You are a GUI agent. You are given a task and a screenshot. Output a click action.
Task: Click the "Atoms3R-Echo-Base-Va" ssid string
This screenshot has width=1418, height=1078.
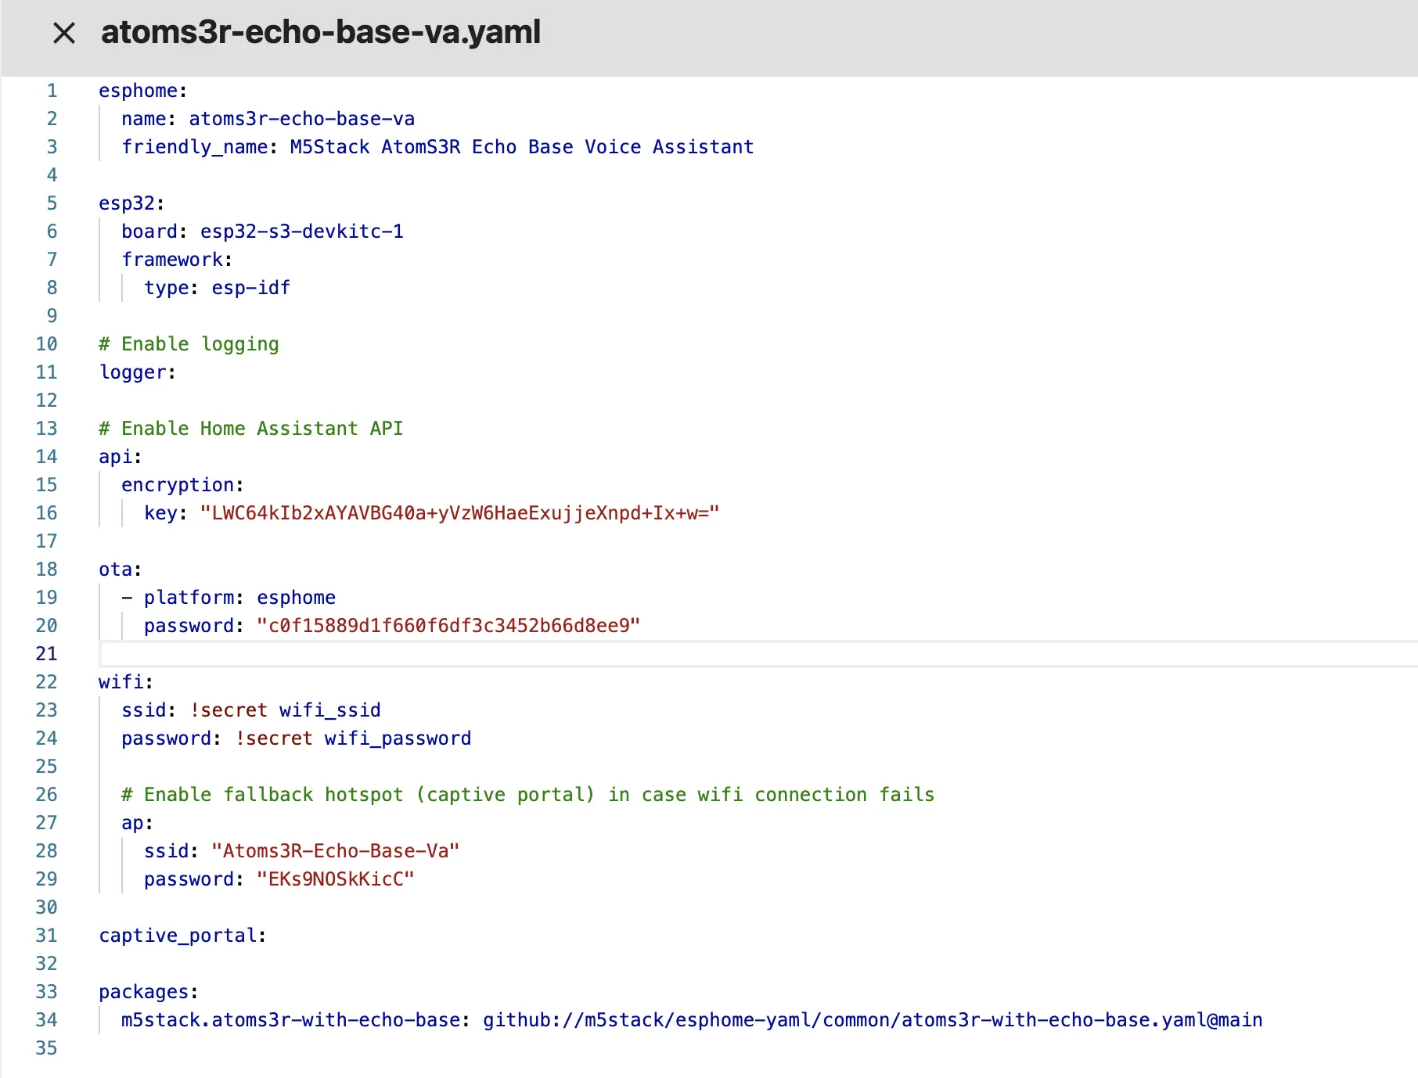click(x=335, y=851)
